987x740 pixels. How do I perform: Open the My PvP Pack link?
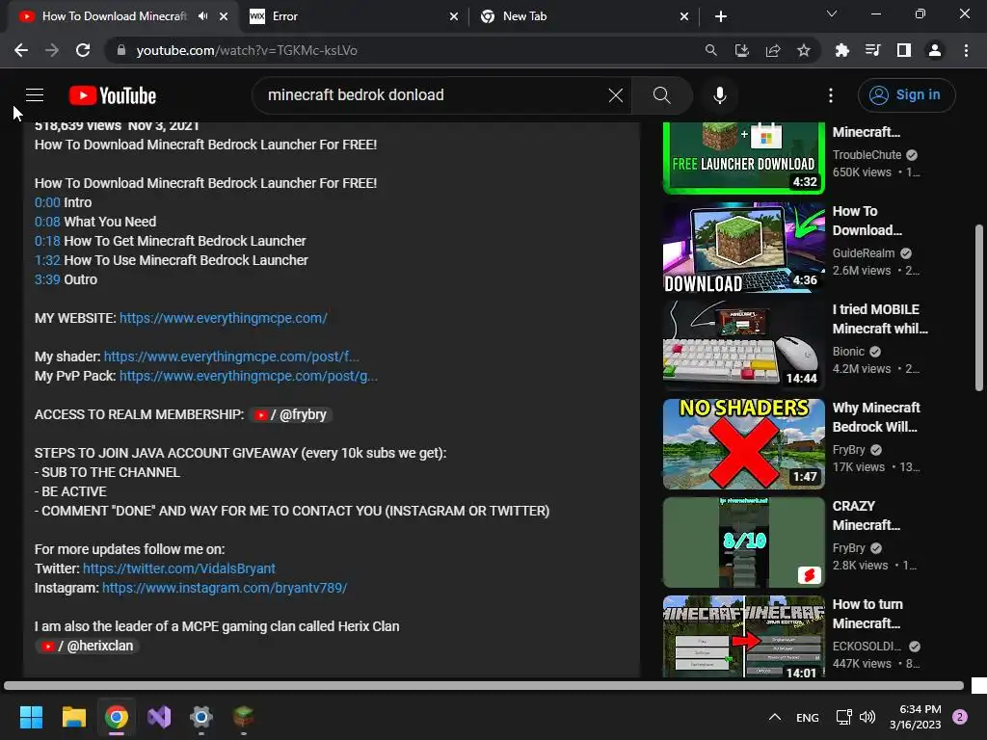tap(249, 377)
